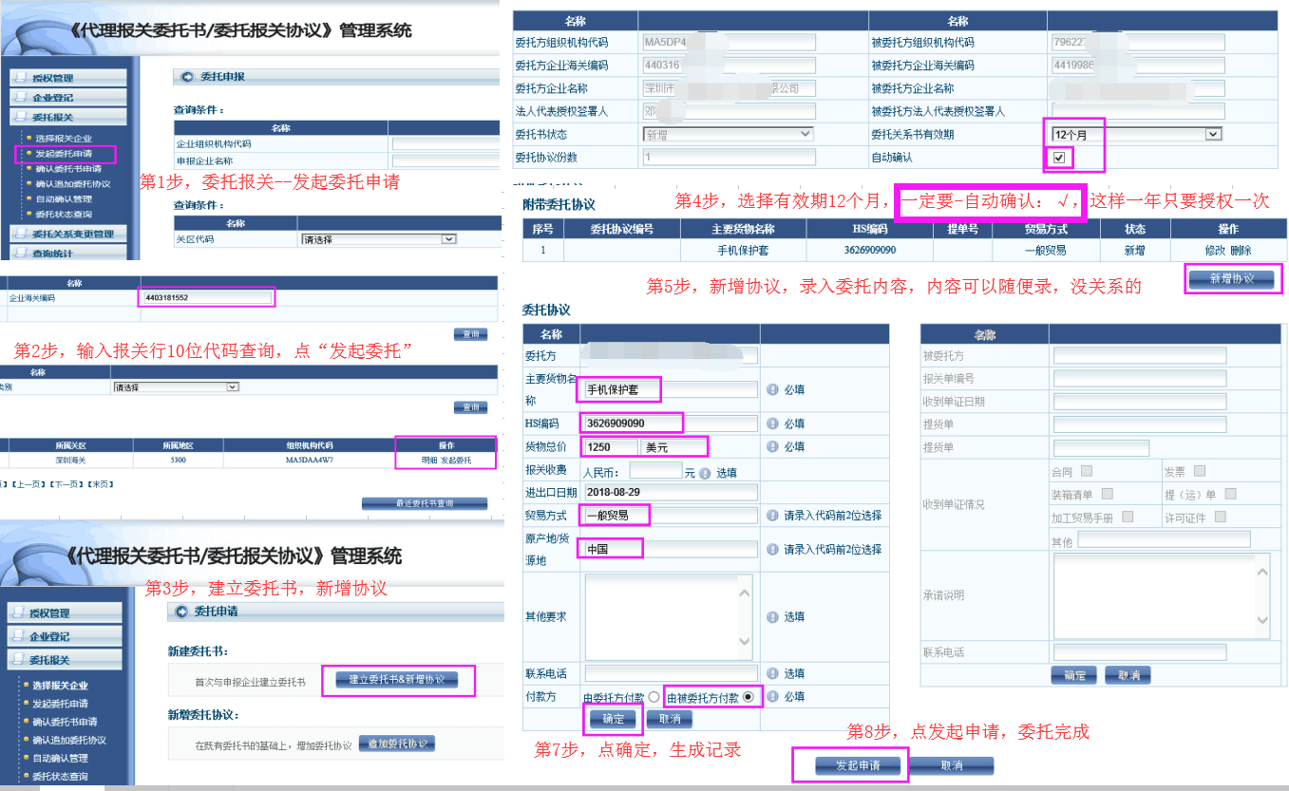The height and width of the screenshot is (791, 1289).
Task: Click 修改 link for 手机保护套 row
Action: pos(1215,251)
